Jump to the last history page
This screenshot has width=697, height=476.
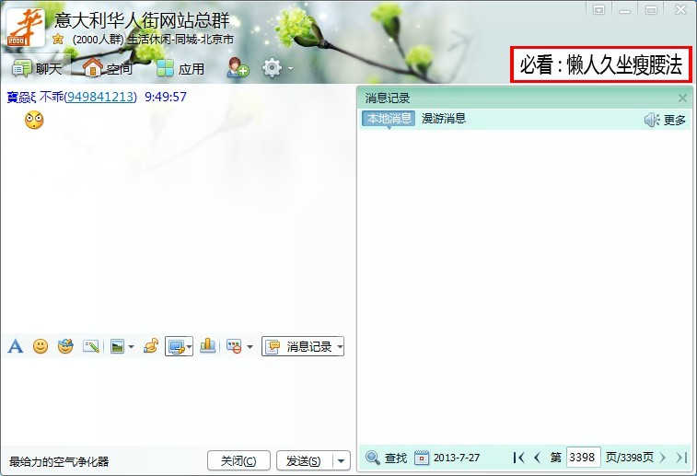[x=681, y=458]
